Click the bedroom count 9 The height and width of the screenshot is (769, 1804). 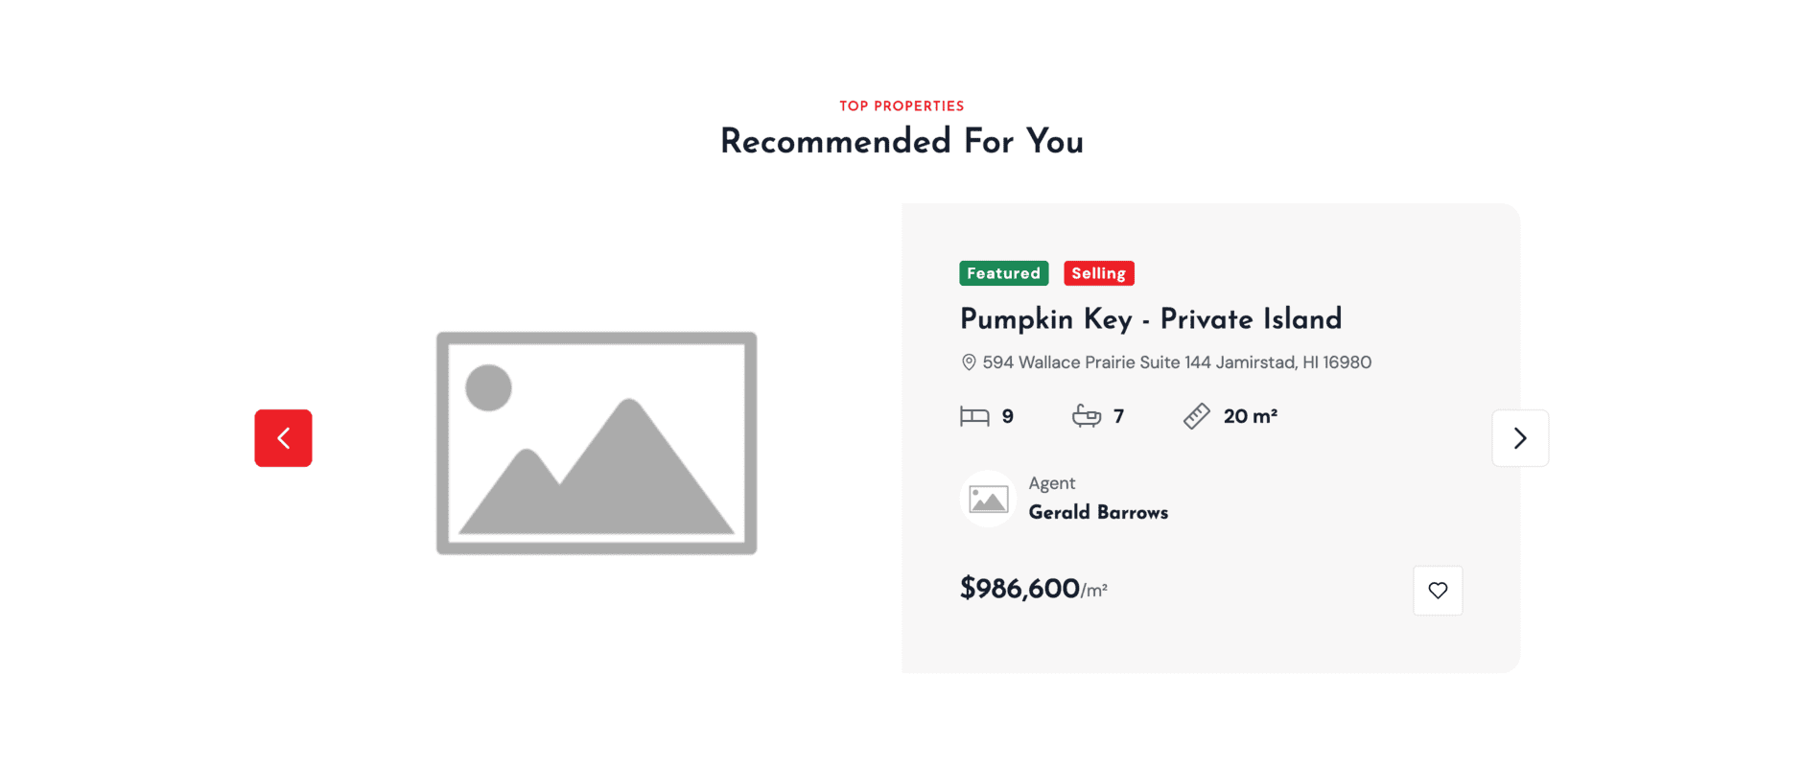pos(1007,416)
